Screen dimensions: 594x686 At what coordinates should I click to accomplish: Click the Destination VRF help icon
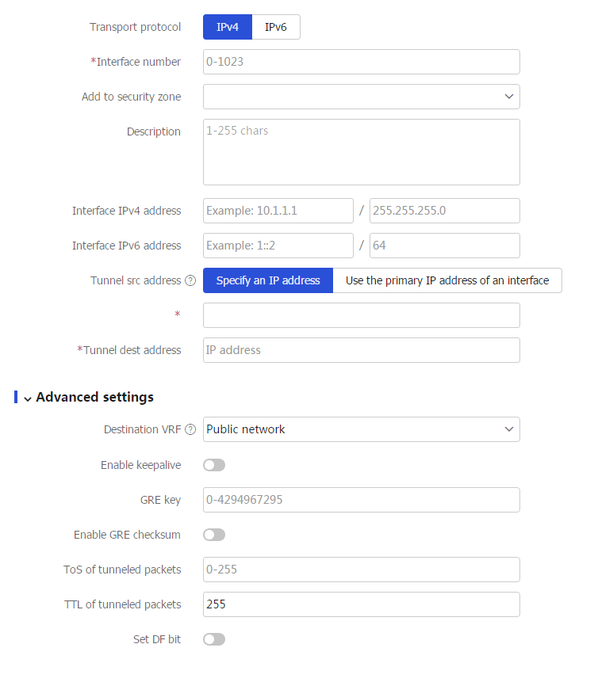pos(190,429)
